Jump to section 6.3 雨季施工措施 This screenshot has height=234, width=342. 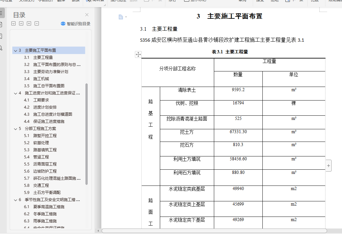coord(40,221)
